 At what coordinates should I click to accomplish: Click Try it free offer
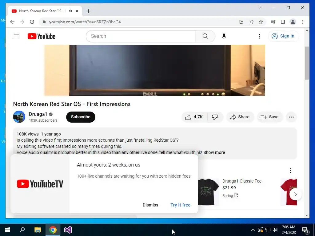pyautogui.click(x=180, y=205)
